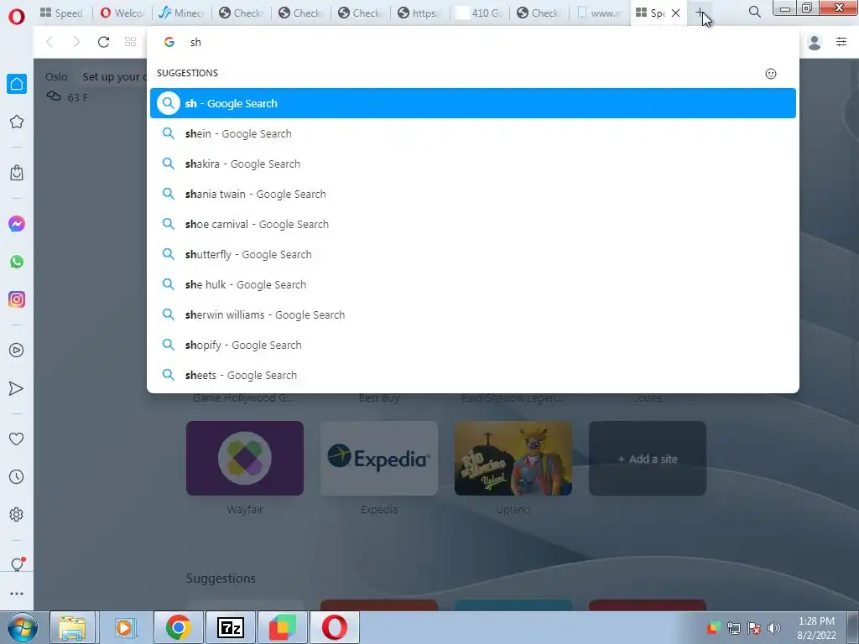
Task: Open the Upland speed dial tile
Action: (x=513, y=459)
